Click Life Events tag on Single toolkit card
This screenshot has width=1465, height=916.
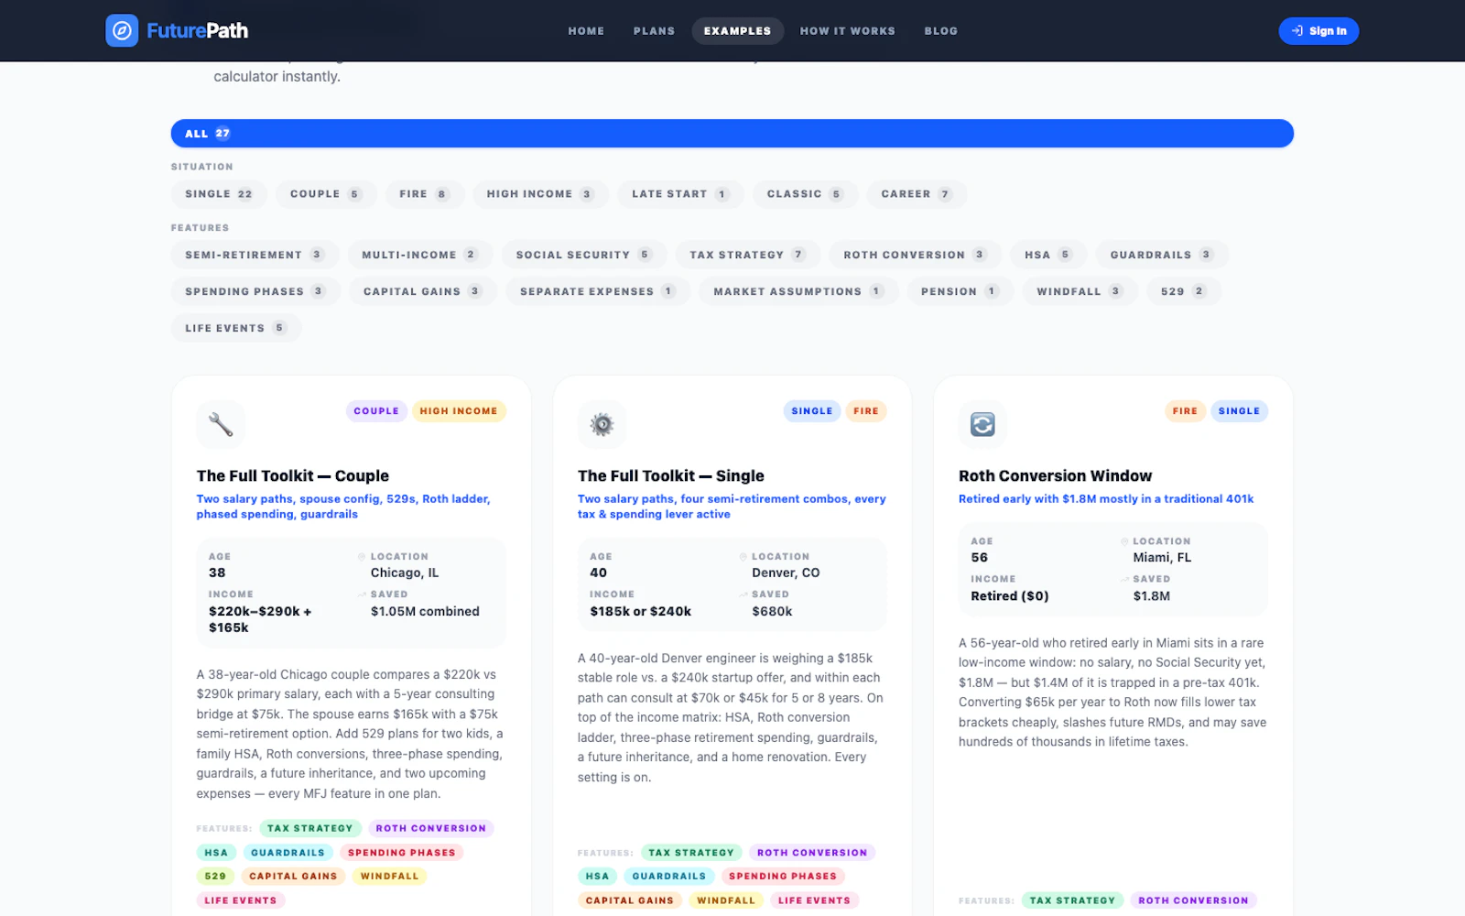tap(814, 900)
